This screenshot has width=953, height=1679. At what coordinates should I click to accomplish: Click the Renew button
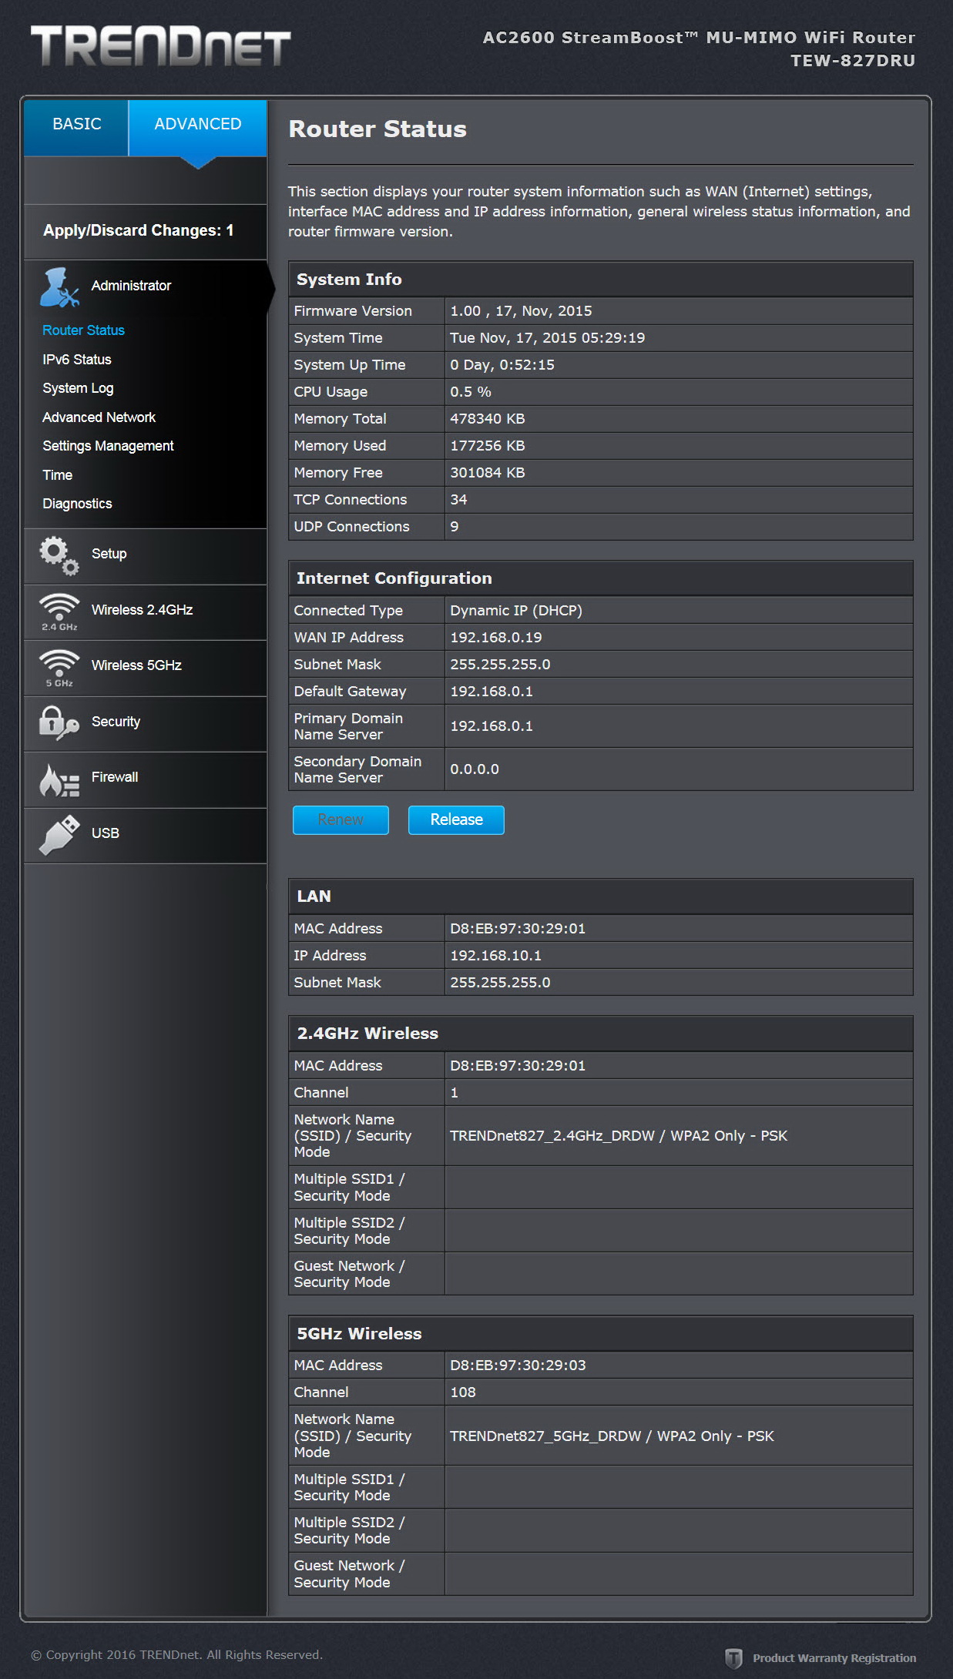(341, 820)
